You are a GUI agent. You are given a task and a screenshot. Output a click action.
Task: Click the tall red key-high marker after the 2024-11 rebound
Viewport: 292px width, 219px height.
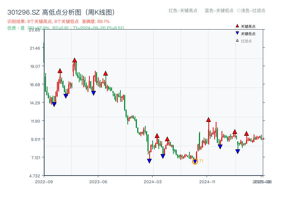[x=208, y=119]
